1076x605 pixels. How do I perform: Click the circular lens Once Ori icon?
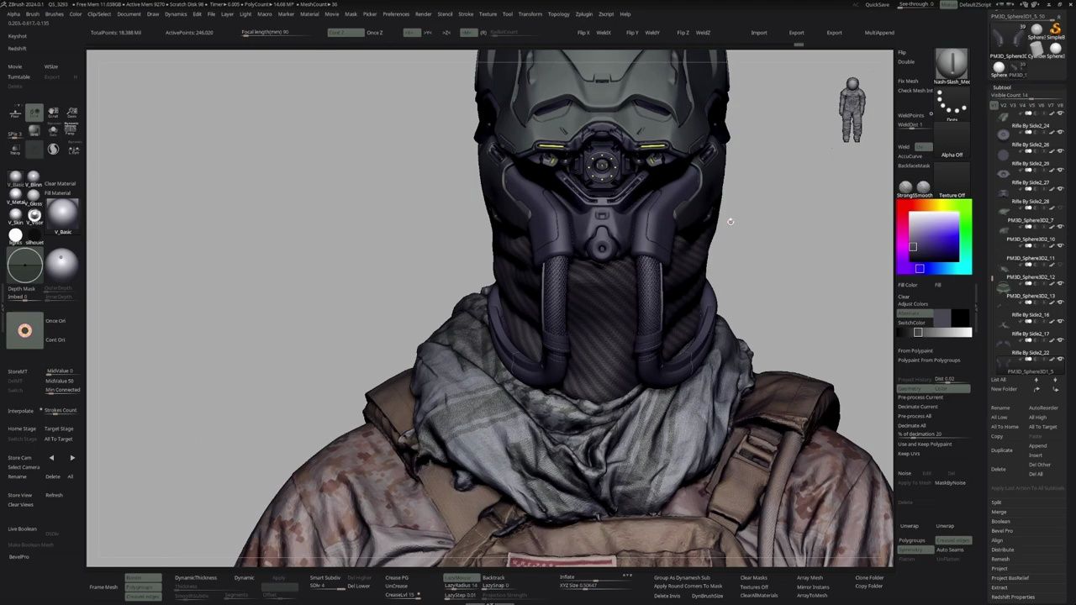[x=24, y=330]
